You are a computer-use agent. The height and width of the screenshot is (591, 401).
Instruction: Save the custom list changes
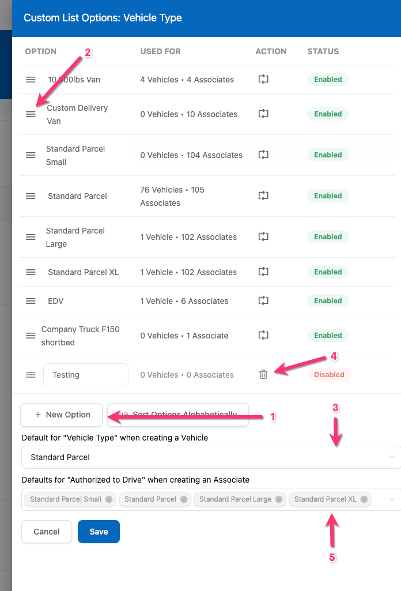coord(99,532)
